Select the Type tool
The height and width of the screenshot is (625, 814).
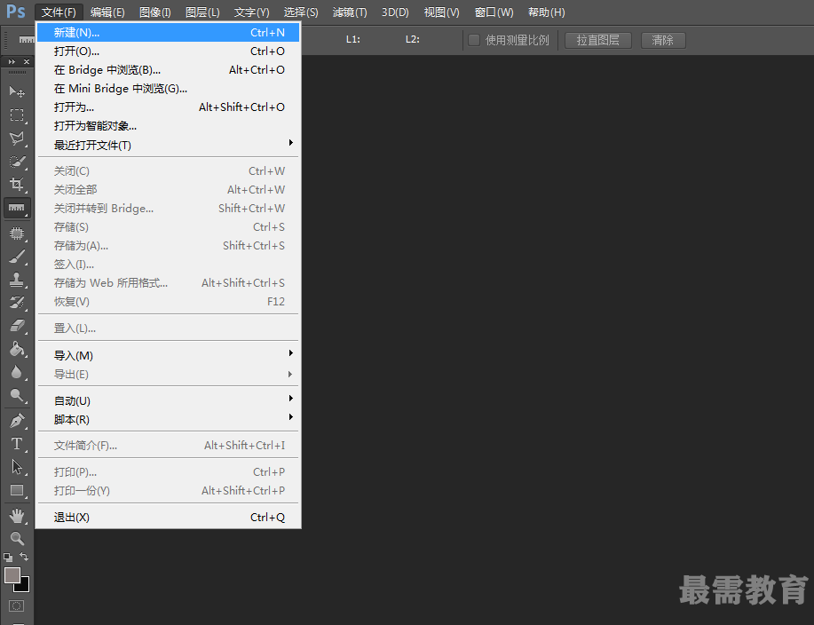pyautogui.click(x=17, y=444)
